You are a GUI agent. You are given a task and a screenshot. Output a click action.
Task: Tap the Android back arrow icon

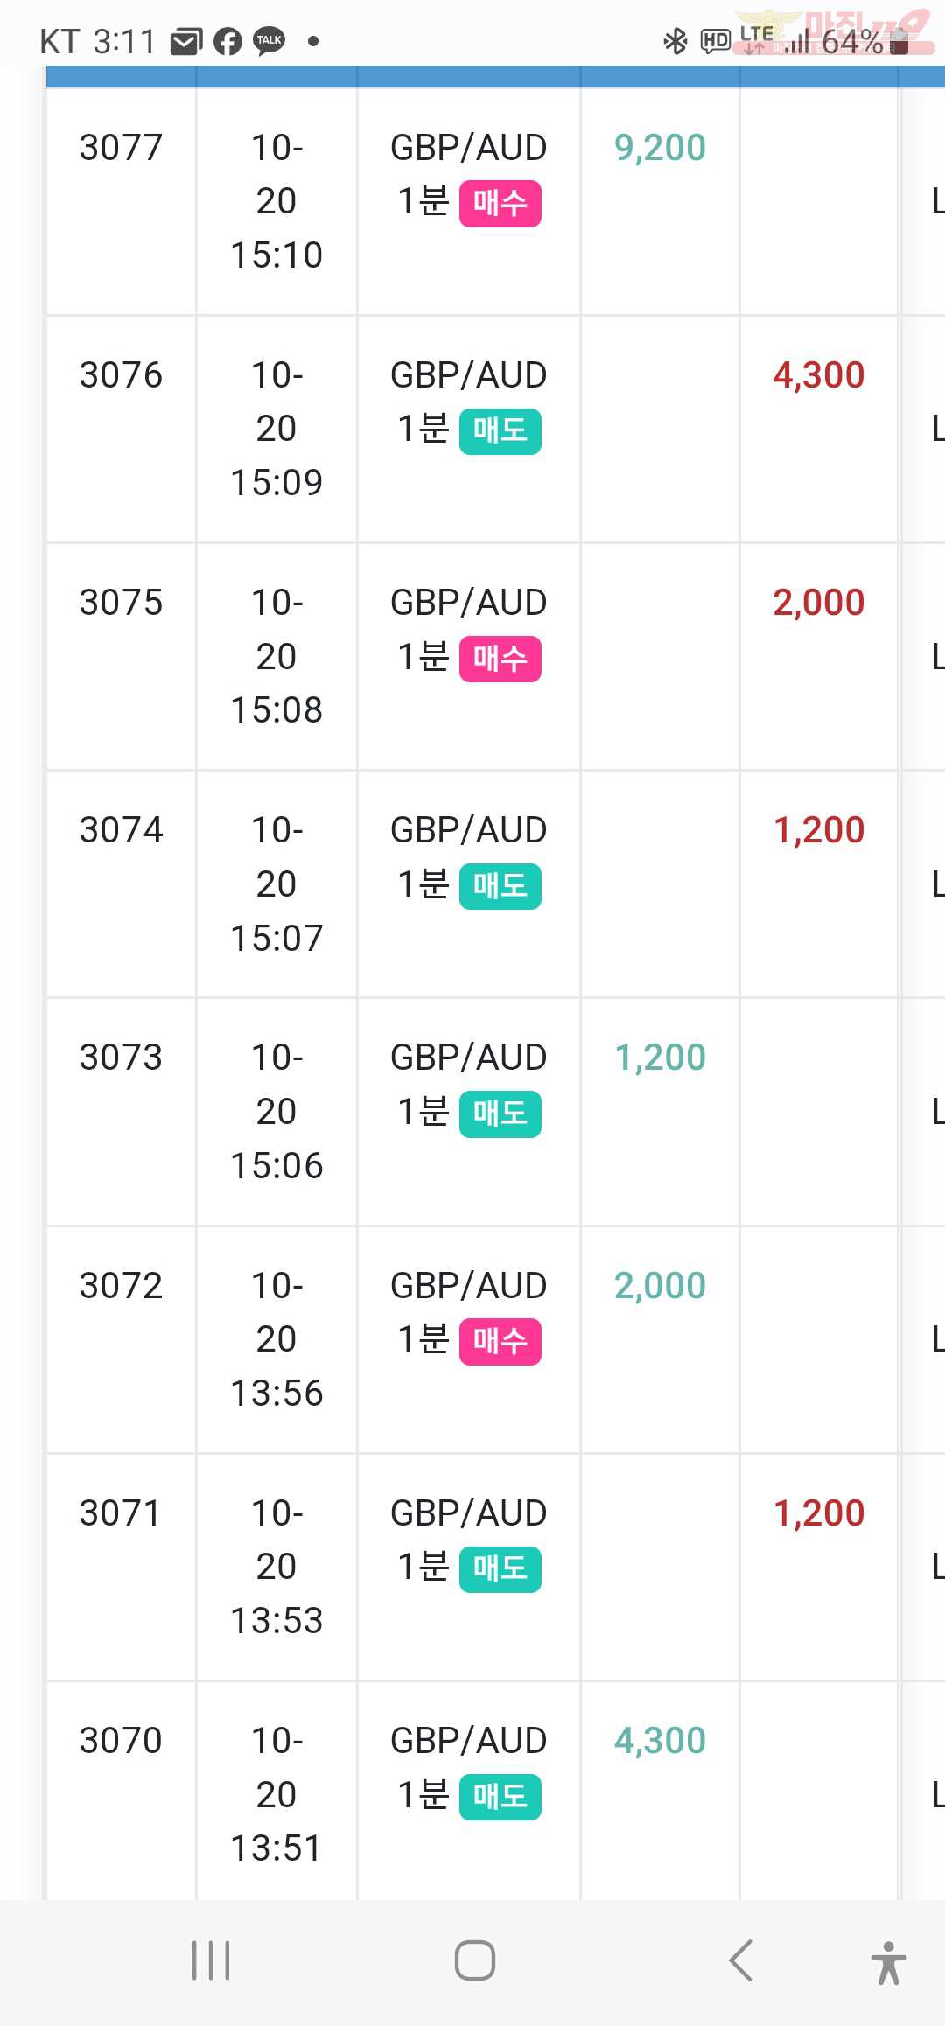[740, 1960]
